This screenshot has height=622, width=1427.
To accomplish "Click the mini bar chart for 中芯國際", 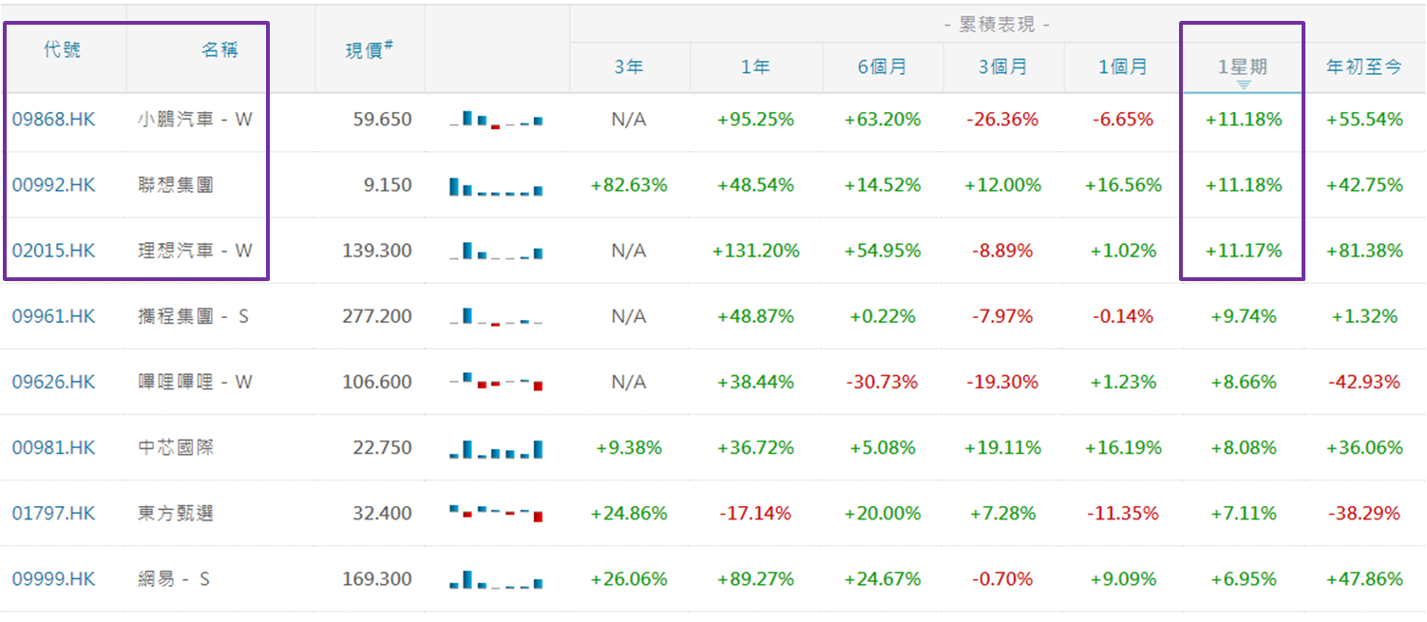I will [496, 448].
